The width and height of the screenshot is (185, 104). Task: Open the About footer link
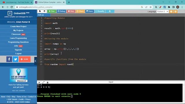pyautogui.click(x=3, y=97)
